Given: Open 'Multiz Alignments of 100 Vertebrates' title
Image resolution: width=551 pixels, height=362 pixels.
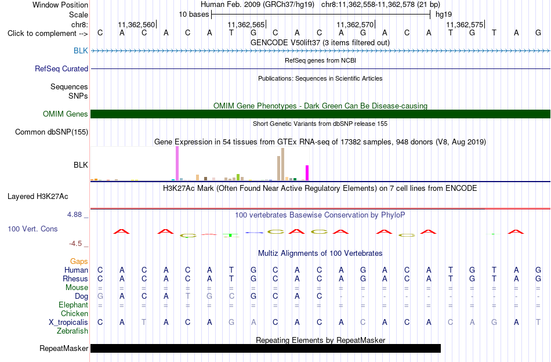Looking at the screenshot, I should coord(320,253).
